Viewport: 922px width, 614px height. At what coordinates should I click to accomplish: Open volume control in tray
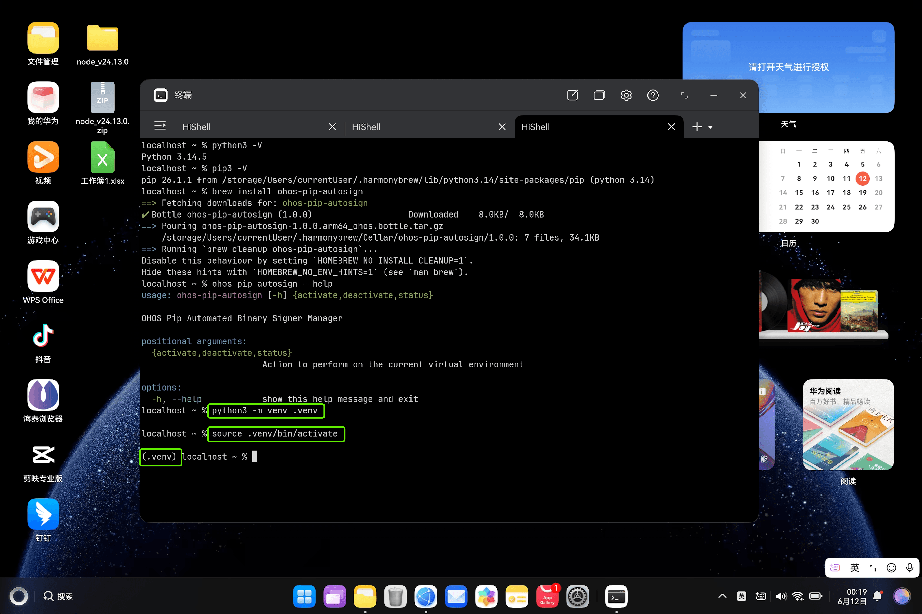(781, 596)
